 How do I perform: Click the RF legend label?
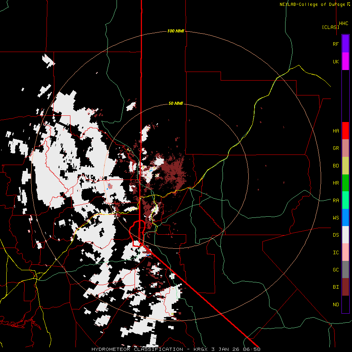(x=336, y=44)
